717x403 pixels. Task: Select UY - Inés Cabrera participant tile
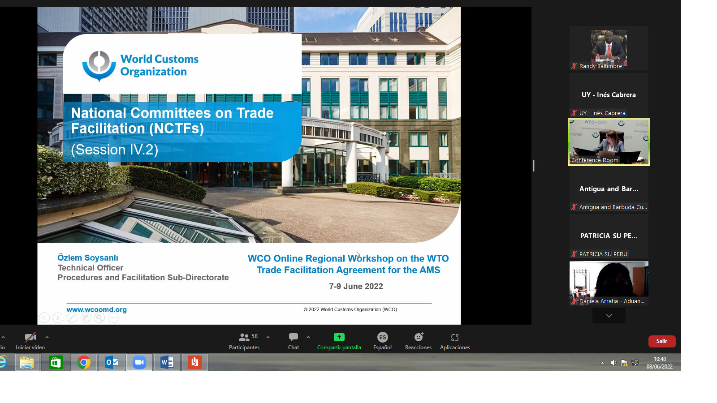609,95
